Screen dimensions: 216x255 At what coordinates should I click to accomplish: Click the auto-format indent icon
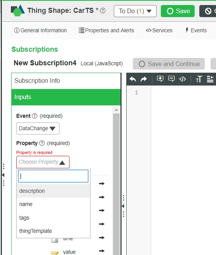(210, 79)
